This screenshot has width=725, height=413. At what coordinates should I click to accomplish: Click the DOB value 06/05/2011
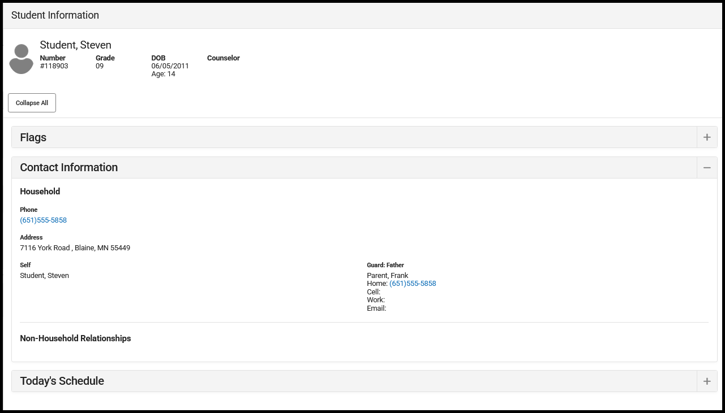click(170, 66)
